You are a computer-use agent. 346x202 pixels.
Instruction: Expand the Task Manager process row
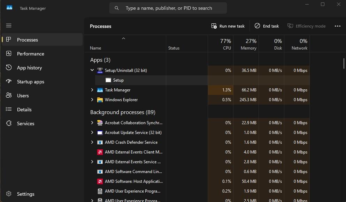point(92,90)
